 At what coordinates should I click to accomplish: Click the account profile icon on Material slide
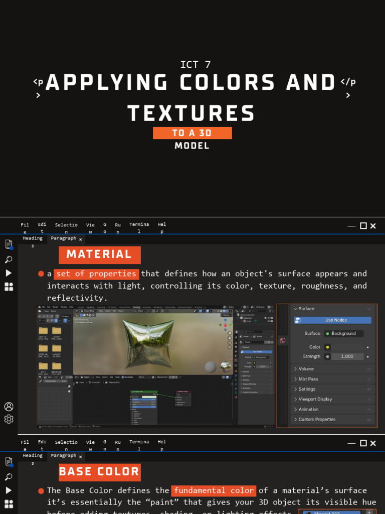point(9,407)
